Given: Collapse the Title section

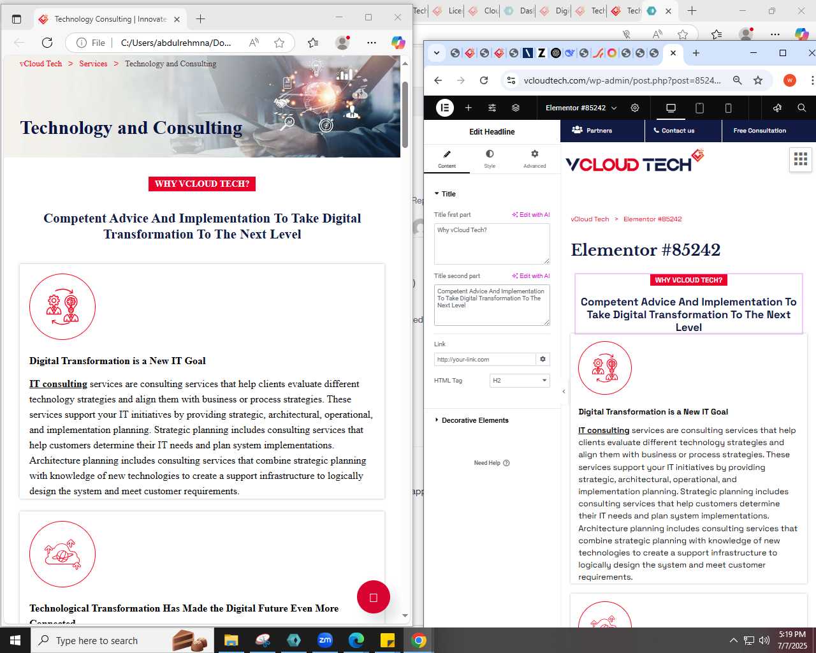Looking at the screenshot, I should (x=445, y=194).
